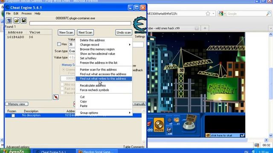Click Table Comments
273x153 pixels.
coord(134,147)
